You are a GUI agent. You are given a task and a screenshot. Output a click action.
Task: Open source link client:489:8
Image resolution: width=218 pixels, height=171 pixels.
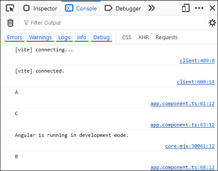[x=197, y=60]
